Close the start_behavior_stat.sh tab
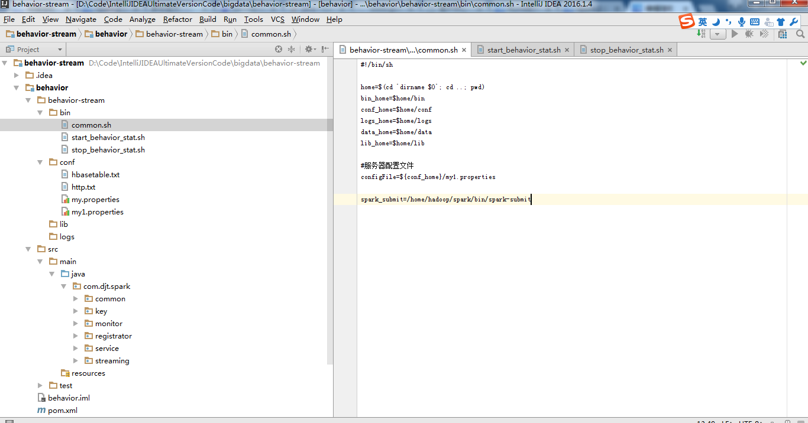The height and width of the screenshot is (423, 808). pos(567,50)
